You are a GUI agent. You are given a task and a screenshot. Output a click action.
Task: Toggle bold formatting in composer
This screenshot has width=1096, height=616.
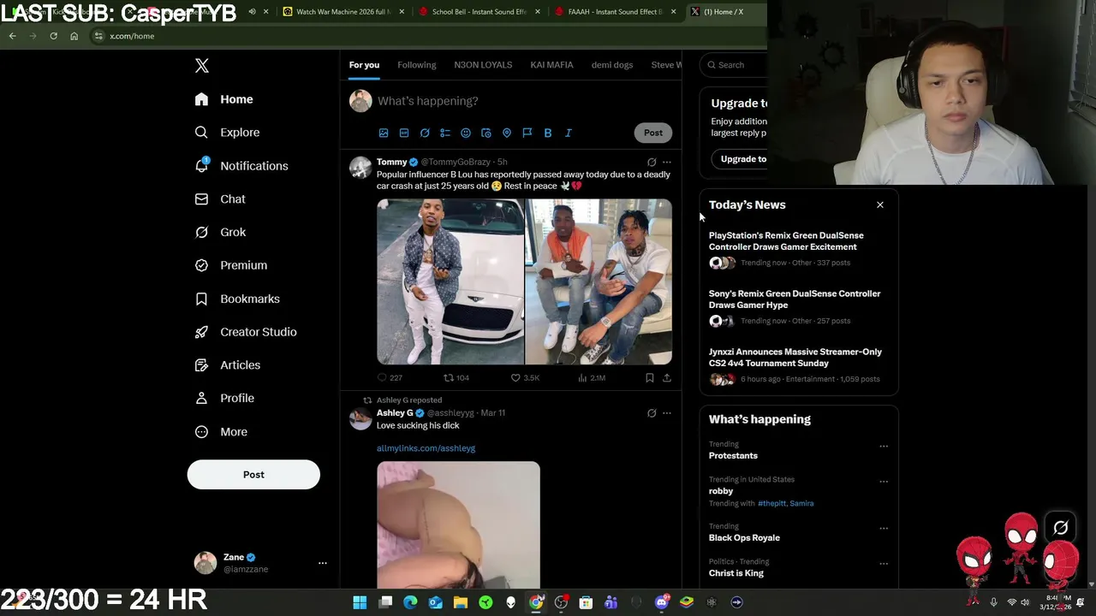[x=548, y=133]
